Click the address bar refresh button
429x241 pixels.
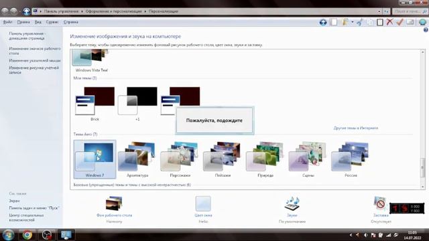[x=386, y=11]
